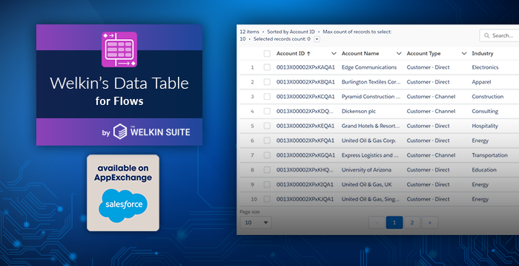
Task: Switch to page 2
Action: coord(412,222)
